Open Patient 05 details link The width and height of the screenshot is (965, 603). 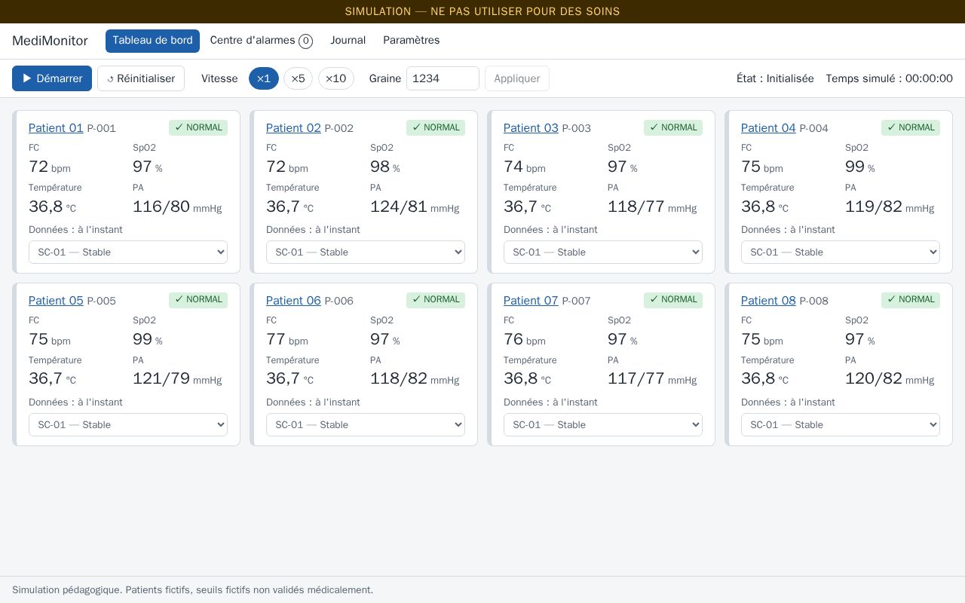tap(56, 301)
